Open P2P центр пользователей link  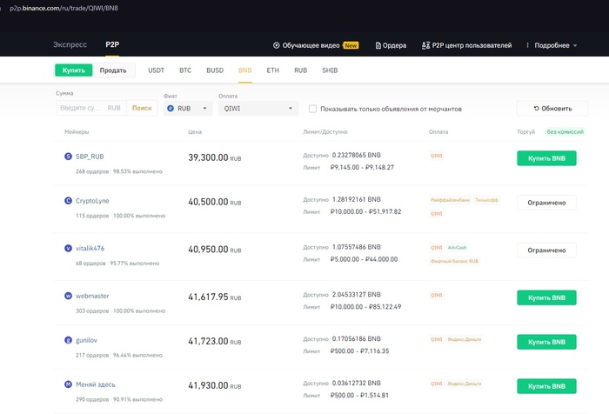point(472,45)
